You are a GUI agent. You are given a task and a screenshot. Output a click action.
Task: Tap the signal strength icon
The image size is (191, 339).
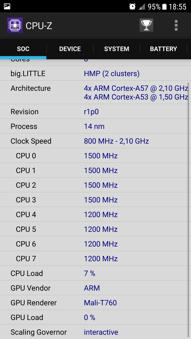(142, 7)
